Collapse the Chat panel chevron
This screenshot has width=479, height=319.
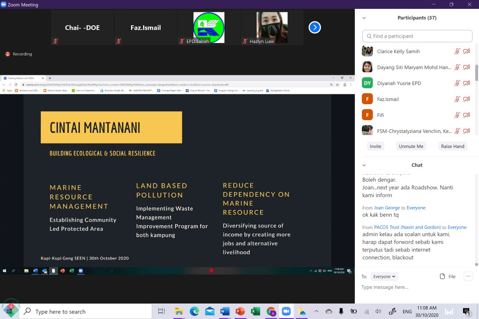click(364, 165)
